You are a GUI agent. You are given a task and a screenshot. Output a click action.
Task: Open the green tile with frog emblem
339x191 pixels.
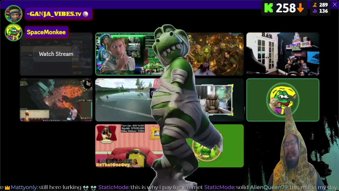pyautogui.click(x=283, y=100)
